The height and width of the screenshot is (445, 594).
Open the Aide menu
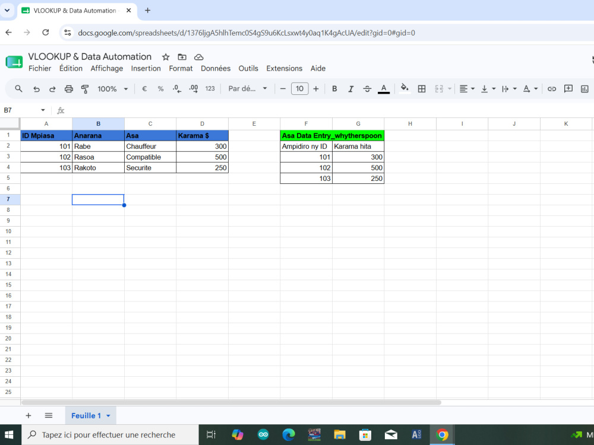pyautogui.click(x=318, y=68)
